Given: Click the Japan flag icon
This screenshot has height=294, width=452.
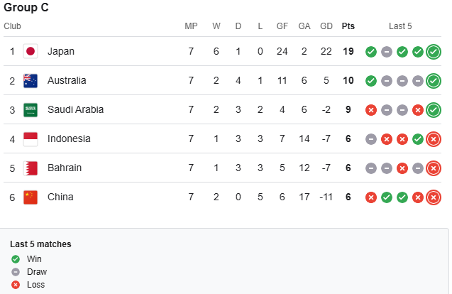Looking at the screenshot, I should click(31, 51).
